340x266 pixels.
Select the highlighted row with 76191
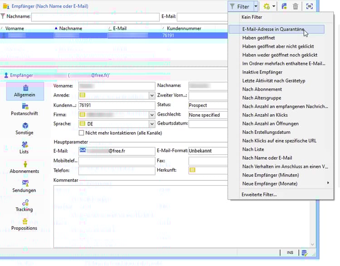pyautogui.click(x=114, y=35)
